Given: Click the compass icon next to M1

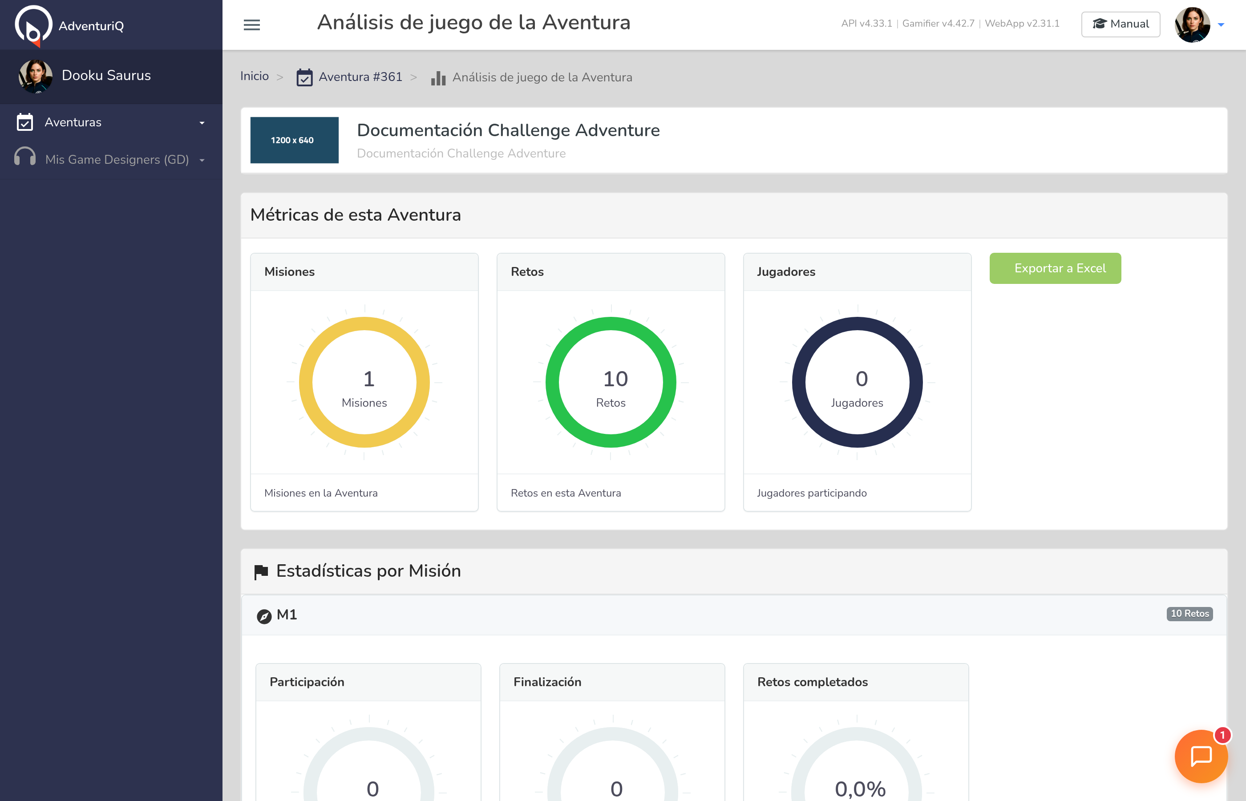Looking at the screenshot, I should (264, 616).
